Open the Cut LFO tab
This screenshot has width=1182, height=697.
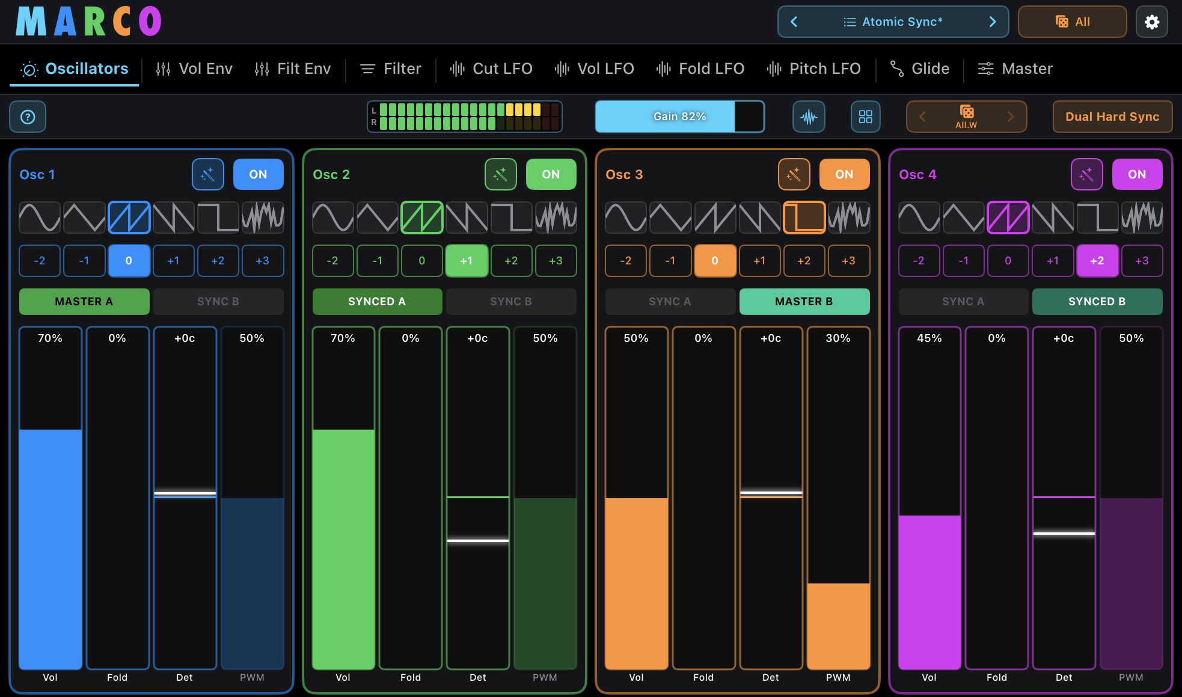pos(491,69)
